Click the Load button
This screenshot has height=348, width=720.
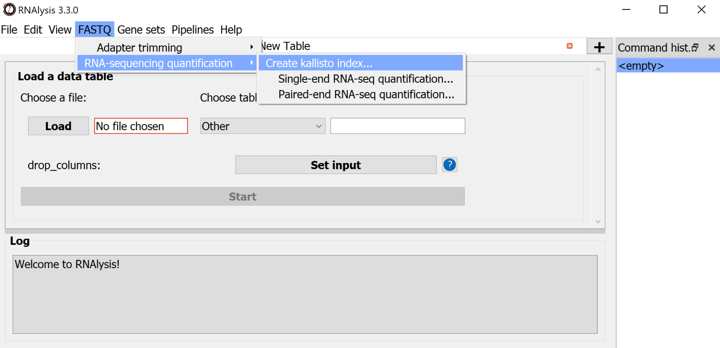pyautogui.click(x=58, y=126)
